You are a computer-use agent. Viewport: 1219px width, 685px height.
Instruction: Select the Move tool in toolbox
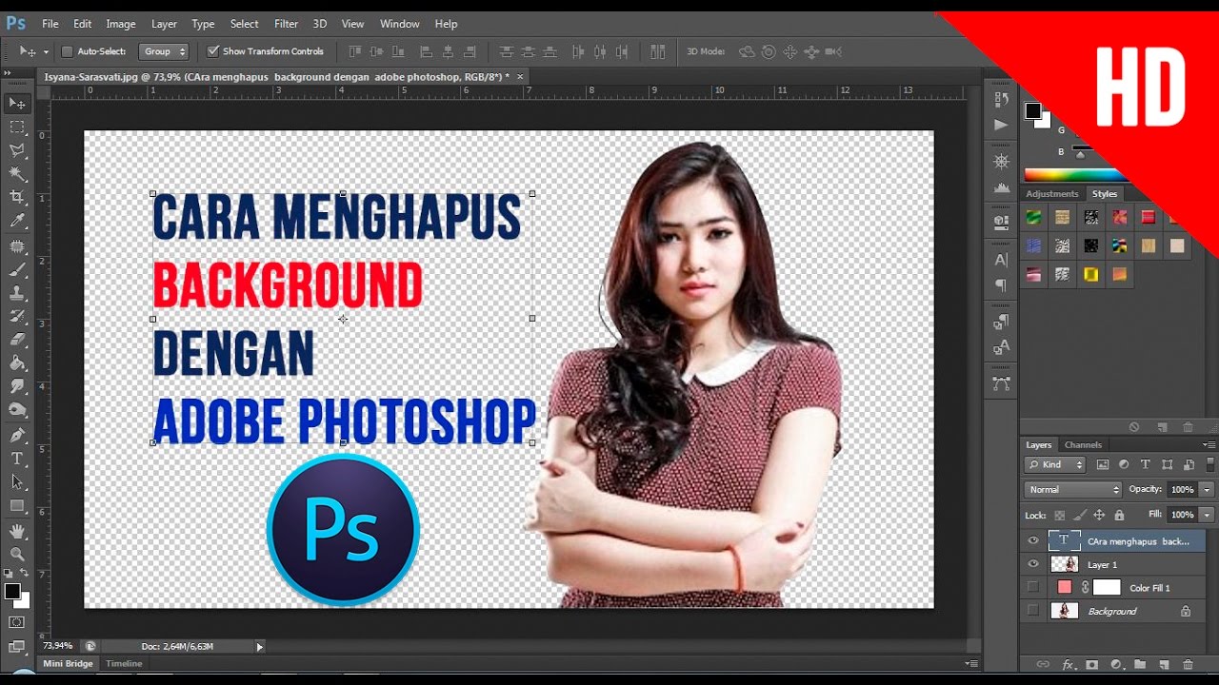click(x=17, y=103)
